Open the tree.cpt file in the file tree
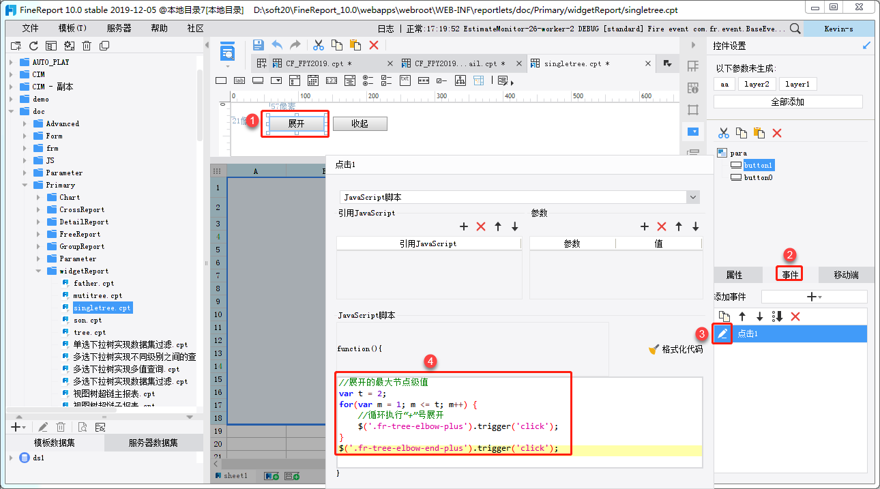This screenshot has height=489, width=880. 89,332
